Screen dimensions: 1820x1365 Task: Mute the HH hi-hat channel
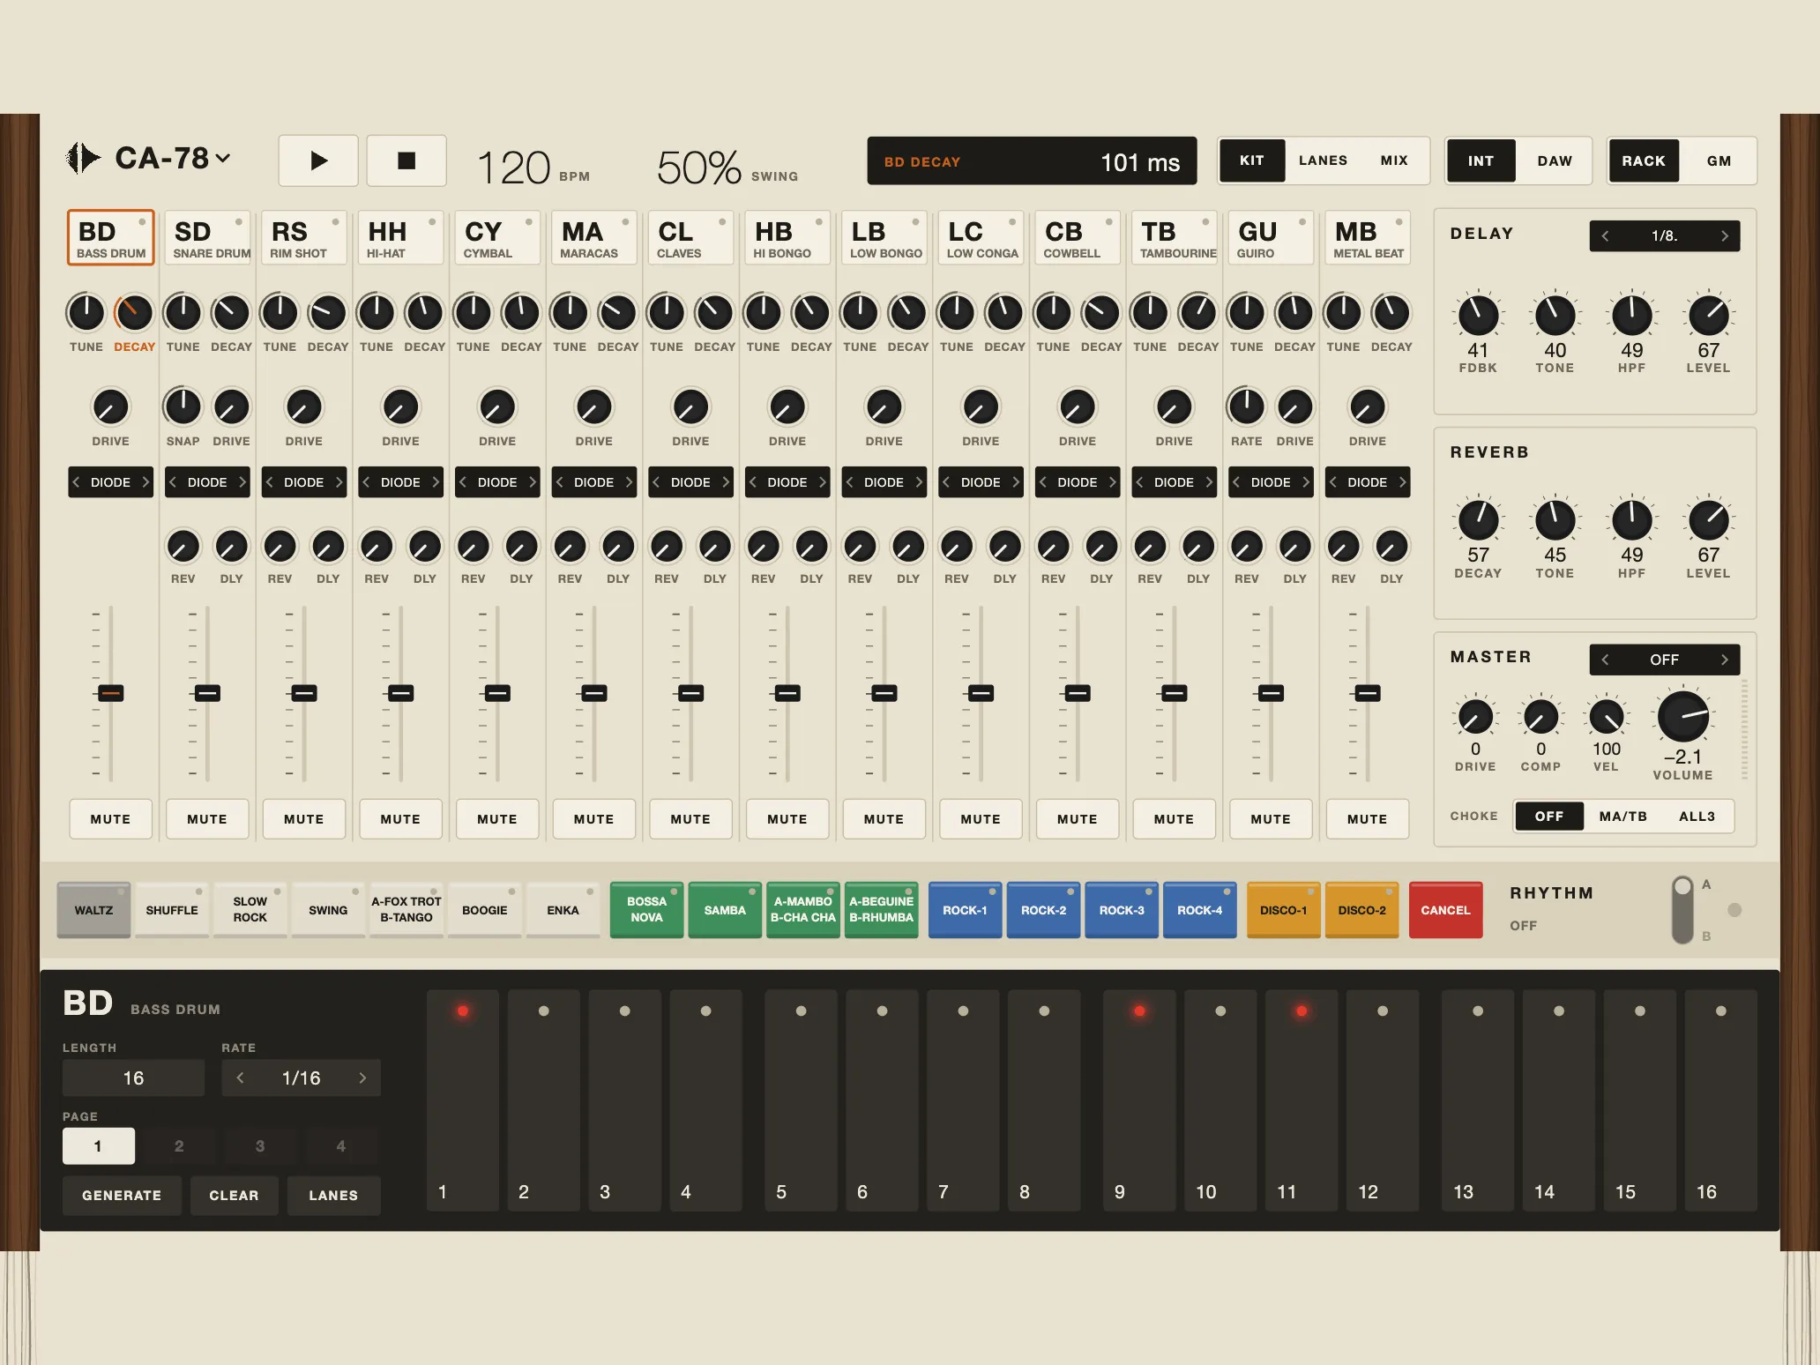point(400,819)
